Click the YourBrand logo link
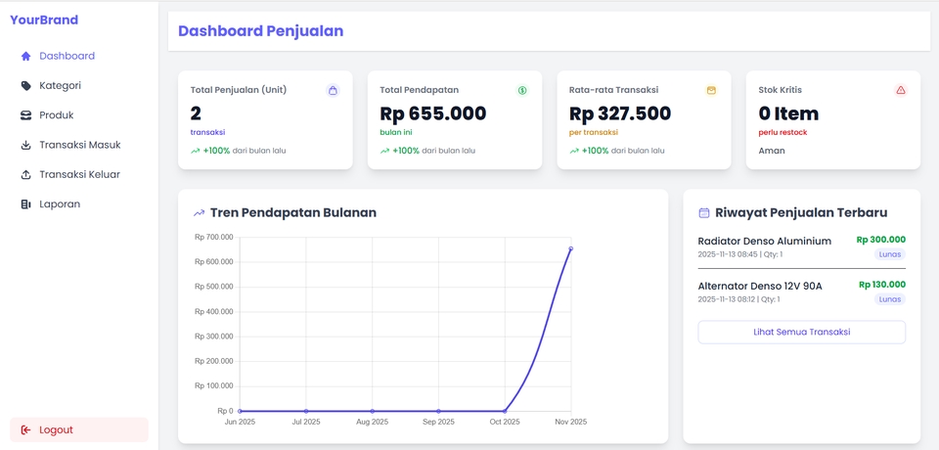This screenshot has width=939, height=450. (44, 20)
